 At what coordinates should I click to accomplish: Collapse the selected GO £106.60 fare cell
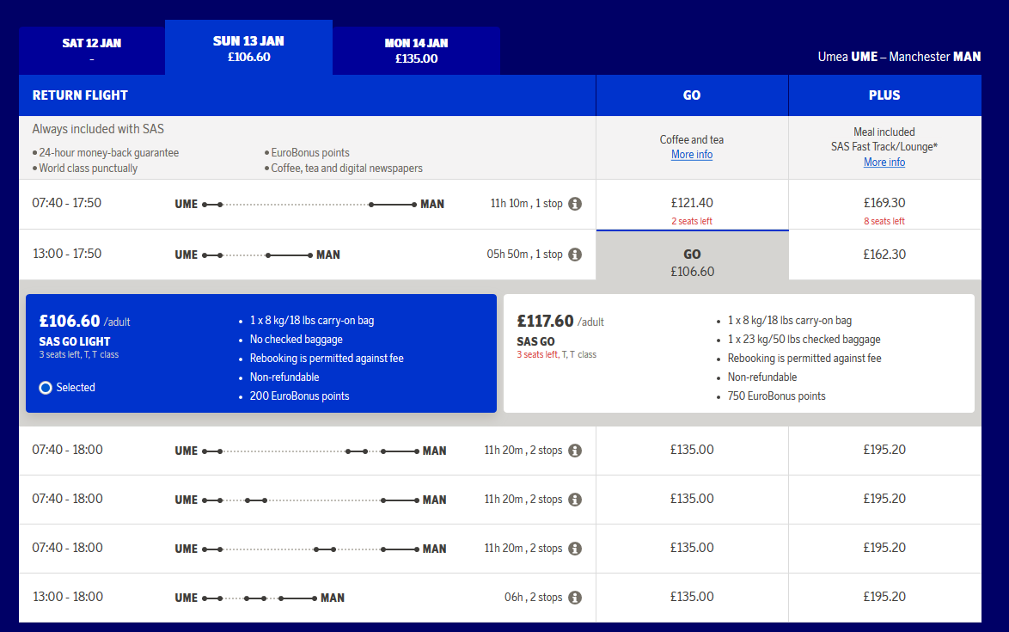point(693,255)
